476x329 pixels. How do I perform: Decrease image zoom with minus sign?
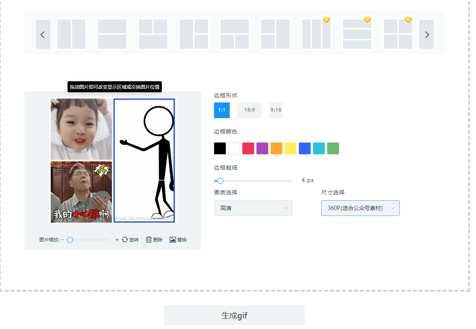pyautogui.click(x=62, y=239)
